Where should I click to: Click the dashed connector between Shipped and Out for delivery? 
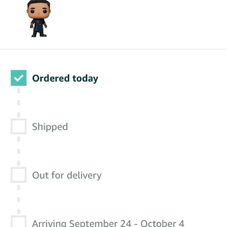(x=19, y=151)
